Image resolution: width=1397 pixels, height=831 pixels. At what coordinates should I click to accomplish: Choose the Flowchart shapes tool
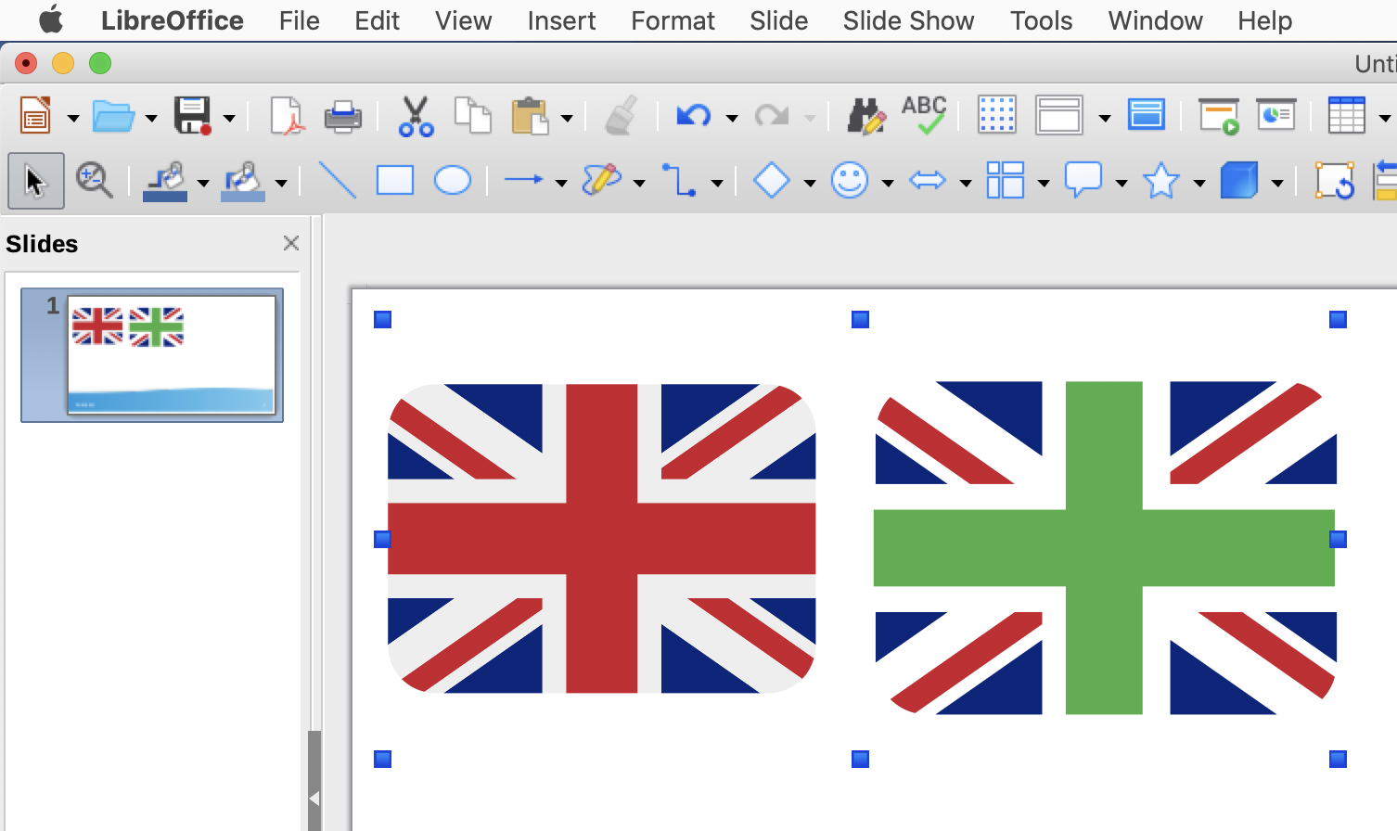(1006, 181)
